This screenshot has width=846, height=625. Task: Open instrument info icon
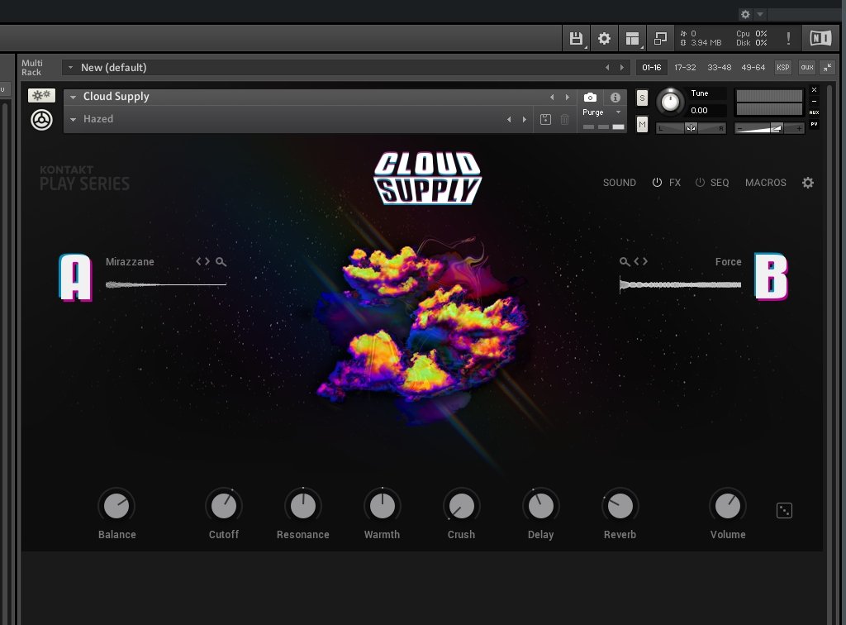pyautogui.click(x=615, y=98)
